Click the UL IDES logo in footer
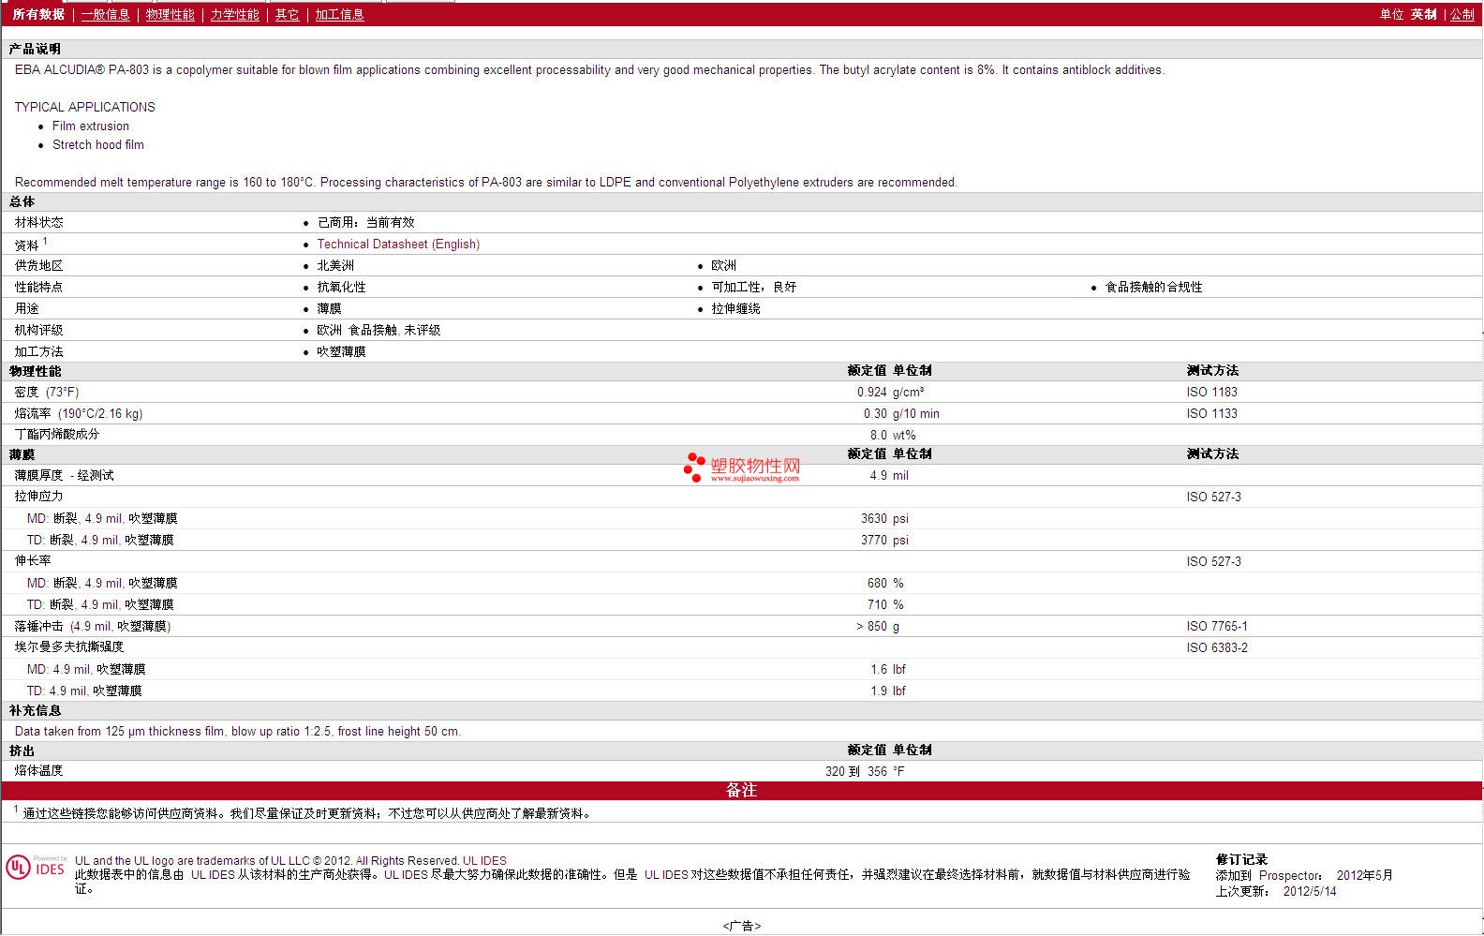The height and width of the screenshot is (936, 1484). [37, 868]
